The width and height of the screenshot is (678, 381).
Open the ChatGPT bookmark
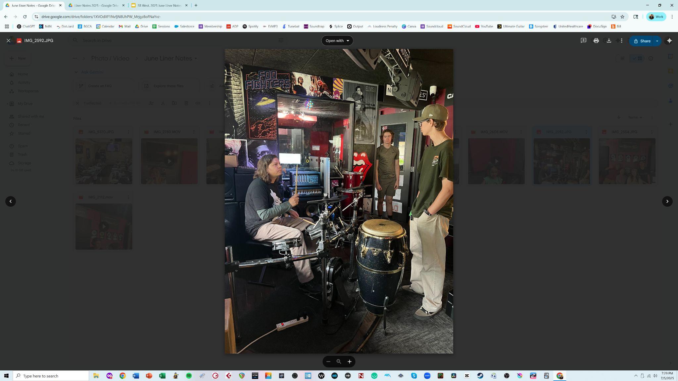[x=26, y=26]
